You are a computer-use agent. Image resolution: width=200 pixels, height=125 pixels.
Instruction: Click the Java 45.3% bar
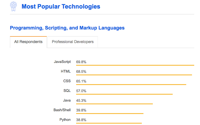coord(114,104)
